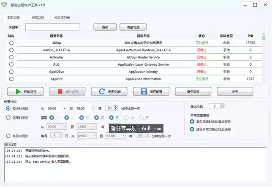This screenshot has width=272, height=187.
Task: Click the 服务名称 column header
Action: 56,36
